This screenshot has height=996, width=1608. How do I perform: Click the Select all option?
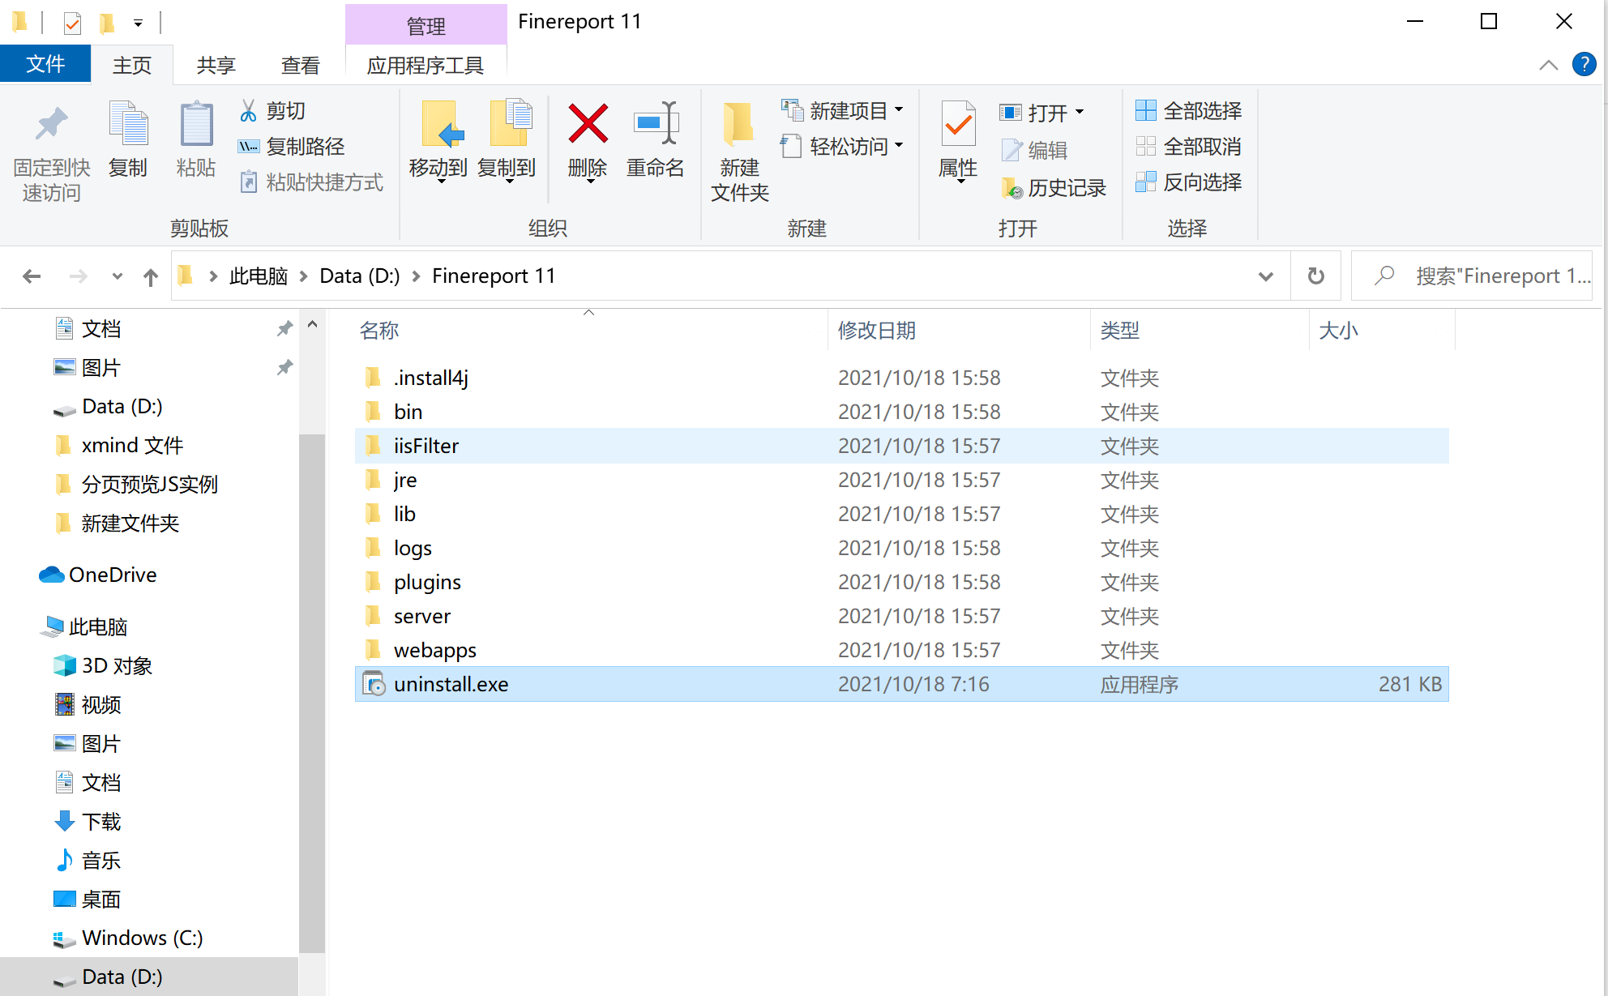coord(1189,110)
